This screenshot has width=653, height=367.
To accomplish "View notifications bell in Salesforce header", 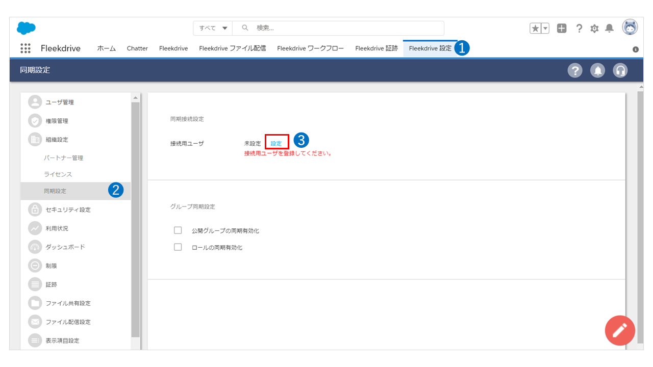I will click(x=609, y=29).
